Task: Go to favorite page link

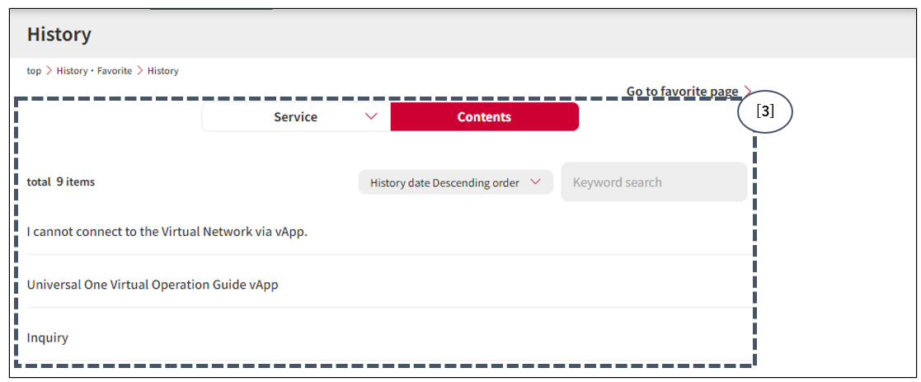Action: click(x=682, y=91)
